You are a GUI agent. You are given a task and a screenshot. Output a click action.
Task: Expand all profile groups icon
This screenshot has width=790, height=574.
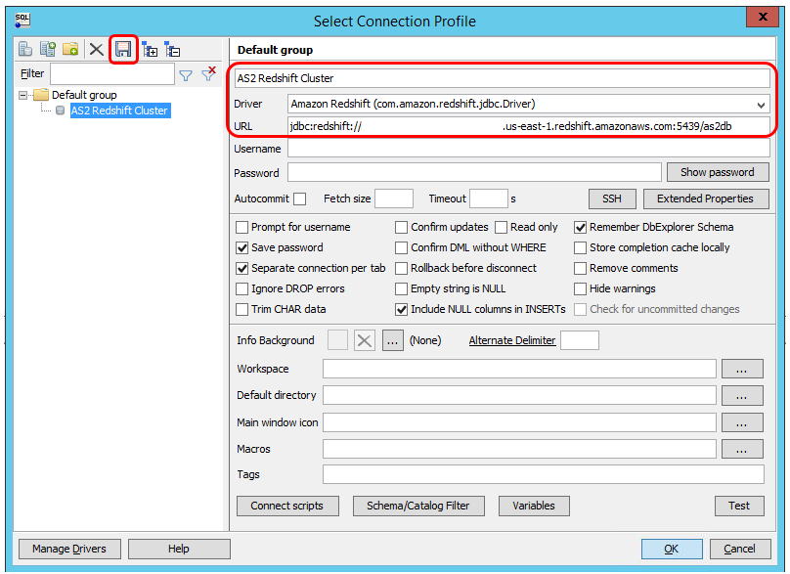pyautogui.click(x=150, y=50)
